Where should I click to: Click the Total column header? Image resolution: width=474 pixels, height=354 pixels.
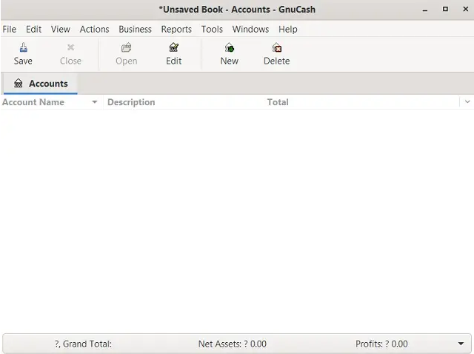click(x=278, y=102)
